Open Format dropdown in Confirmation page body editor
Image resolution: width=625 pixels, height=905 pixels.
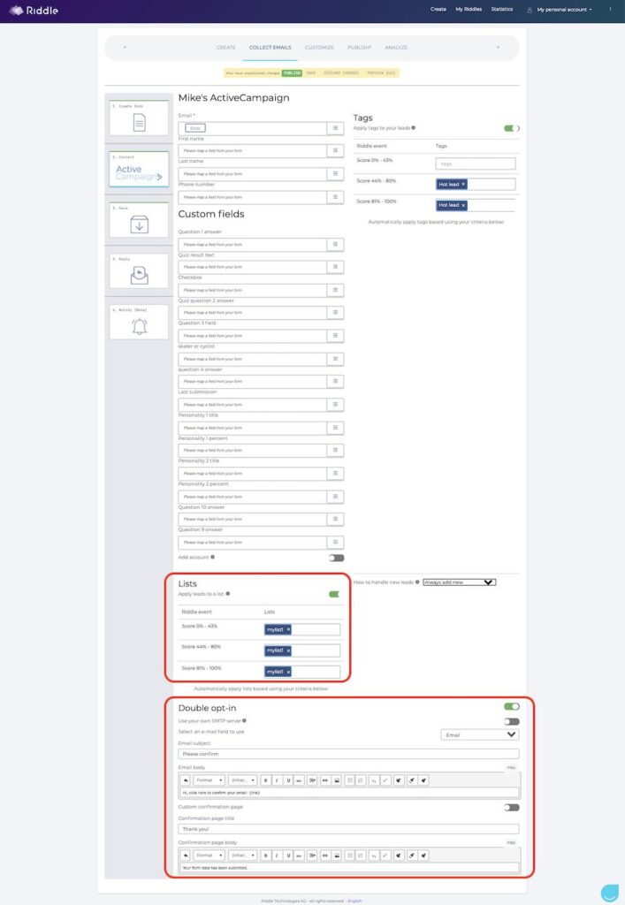point(209,856)
